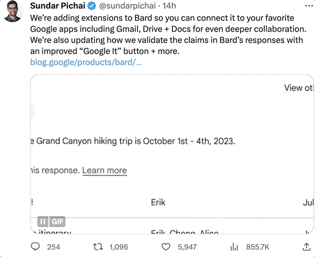Viewport: 315px width, 257px height.
Task: Open Sundar Pichai's profile photo
Action: tap(13, 11)
